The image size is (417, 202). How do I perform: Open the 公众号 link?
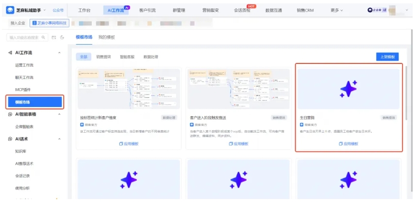click(x=58, y=10)
